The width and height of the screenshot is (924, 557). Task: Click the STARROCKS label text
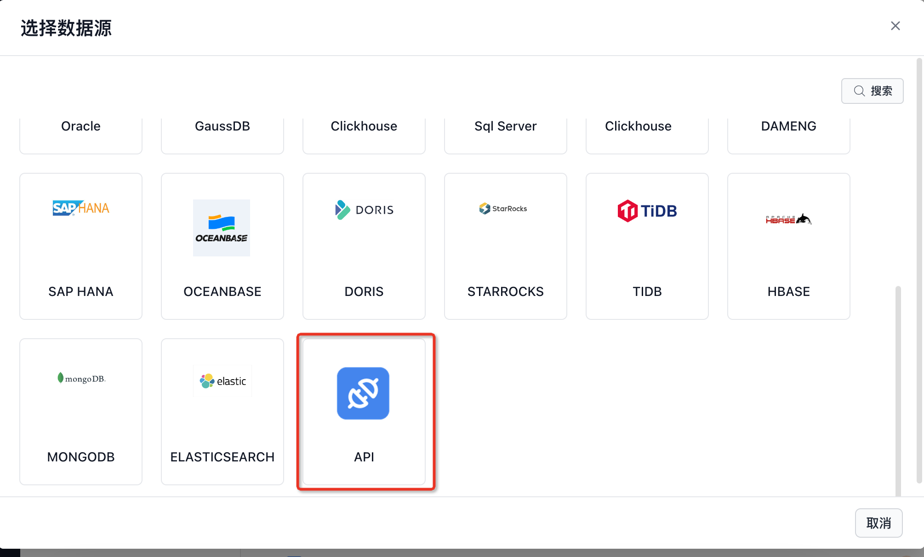pos(505,291)
